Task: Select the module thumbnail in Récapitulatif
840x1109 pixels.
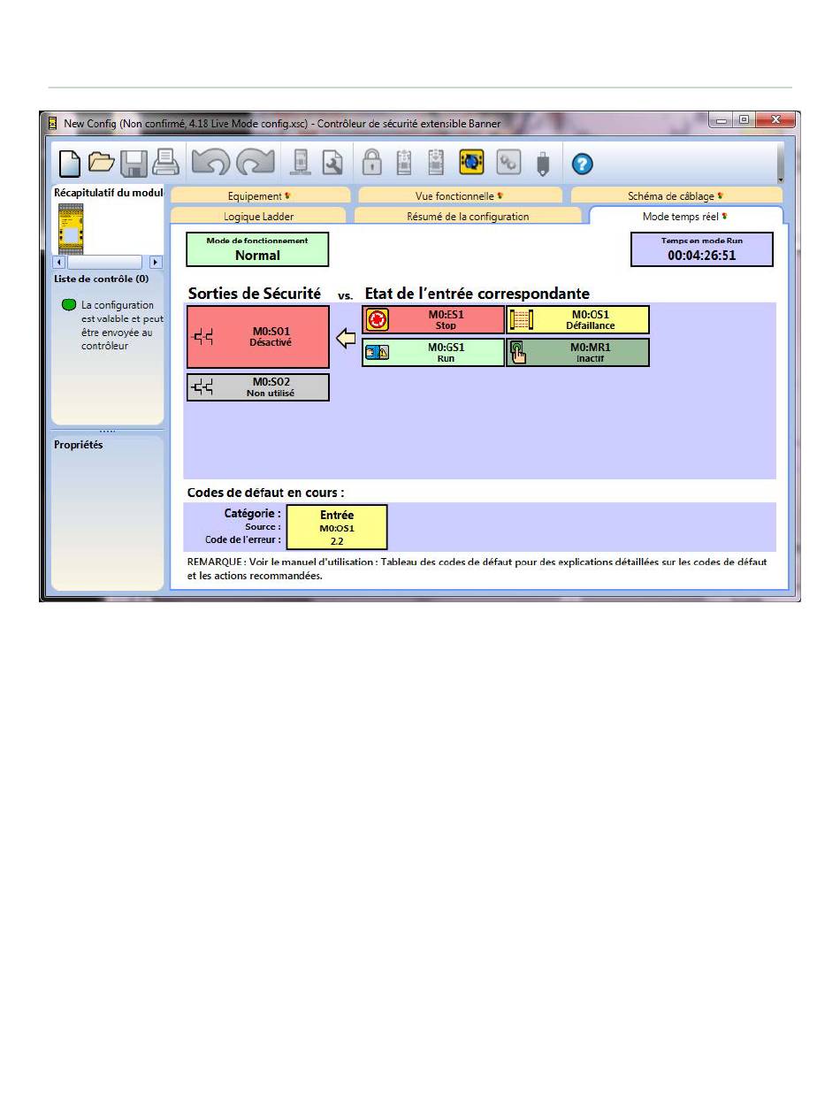Action: point(69,227)
